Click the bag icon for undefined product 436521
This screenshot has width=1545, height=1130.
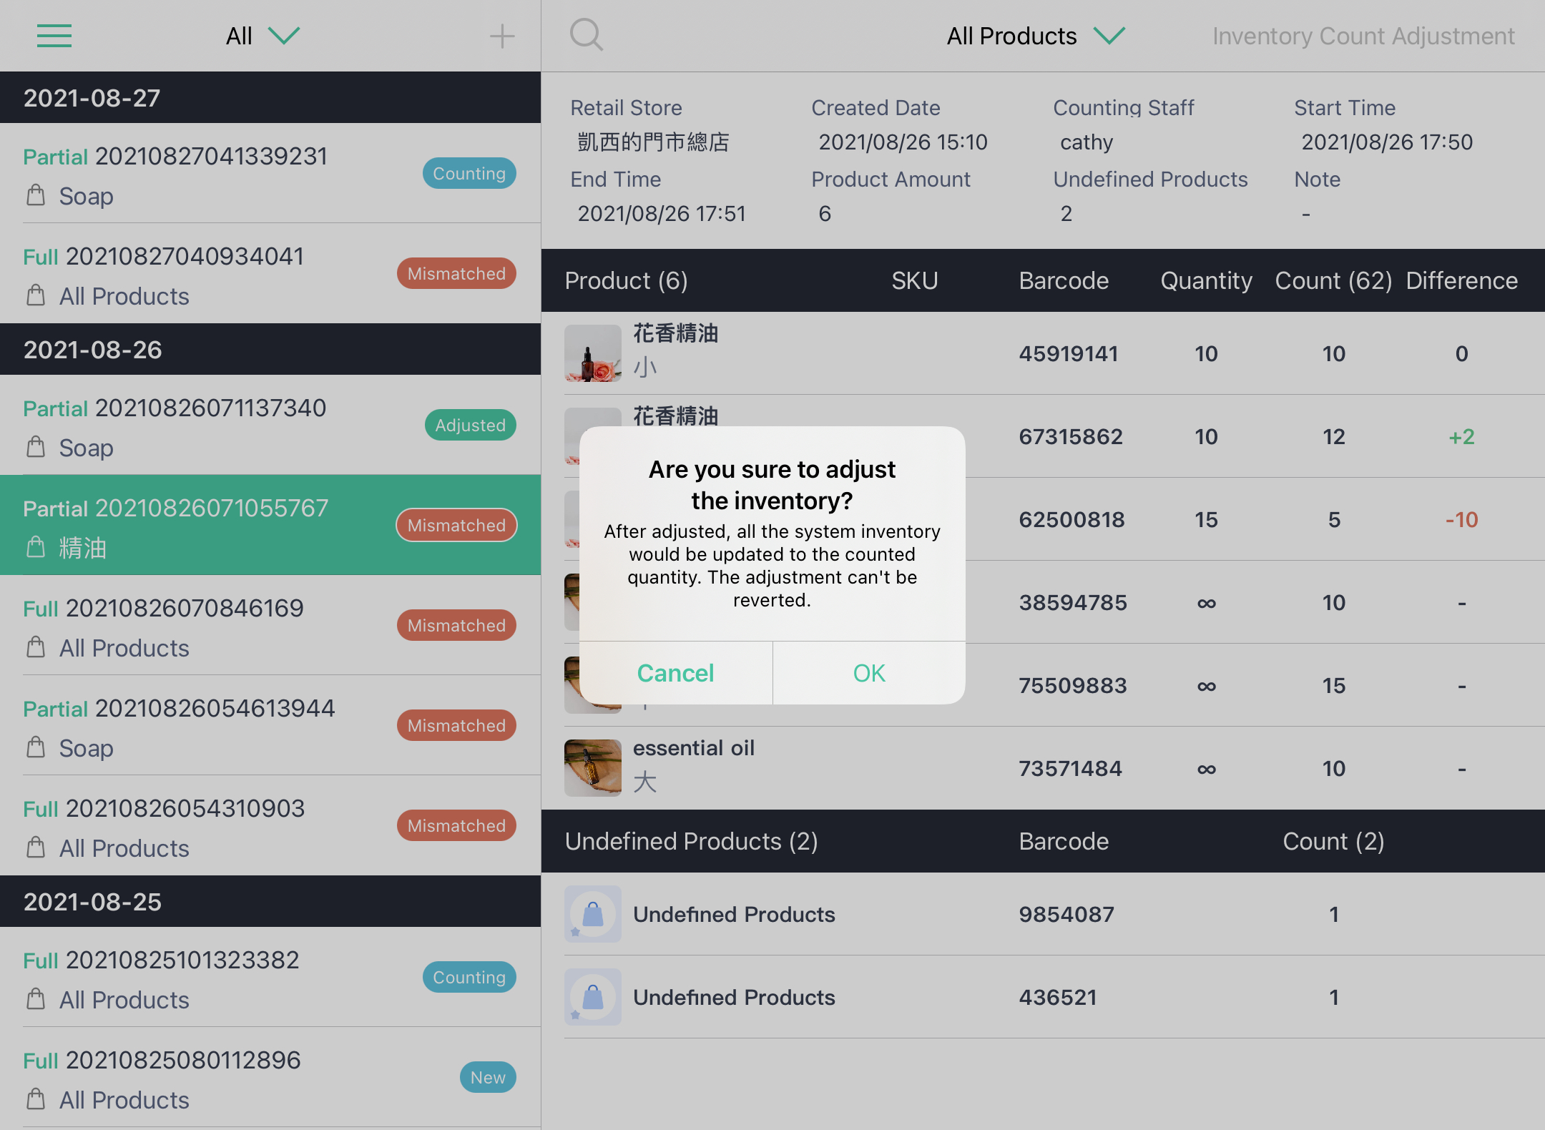point(592,997)
